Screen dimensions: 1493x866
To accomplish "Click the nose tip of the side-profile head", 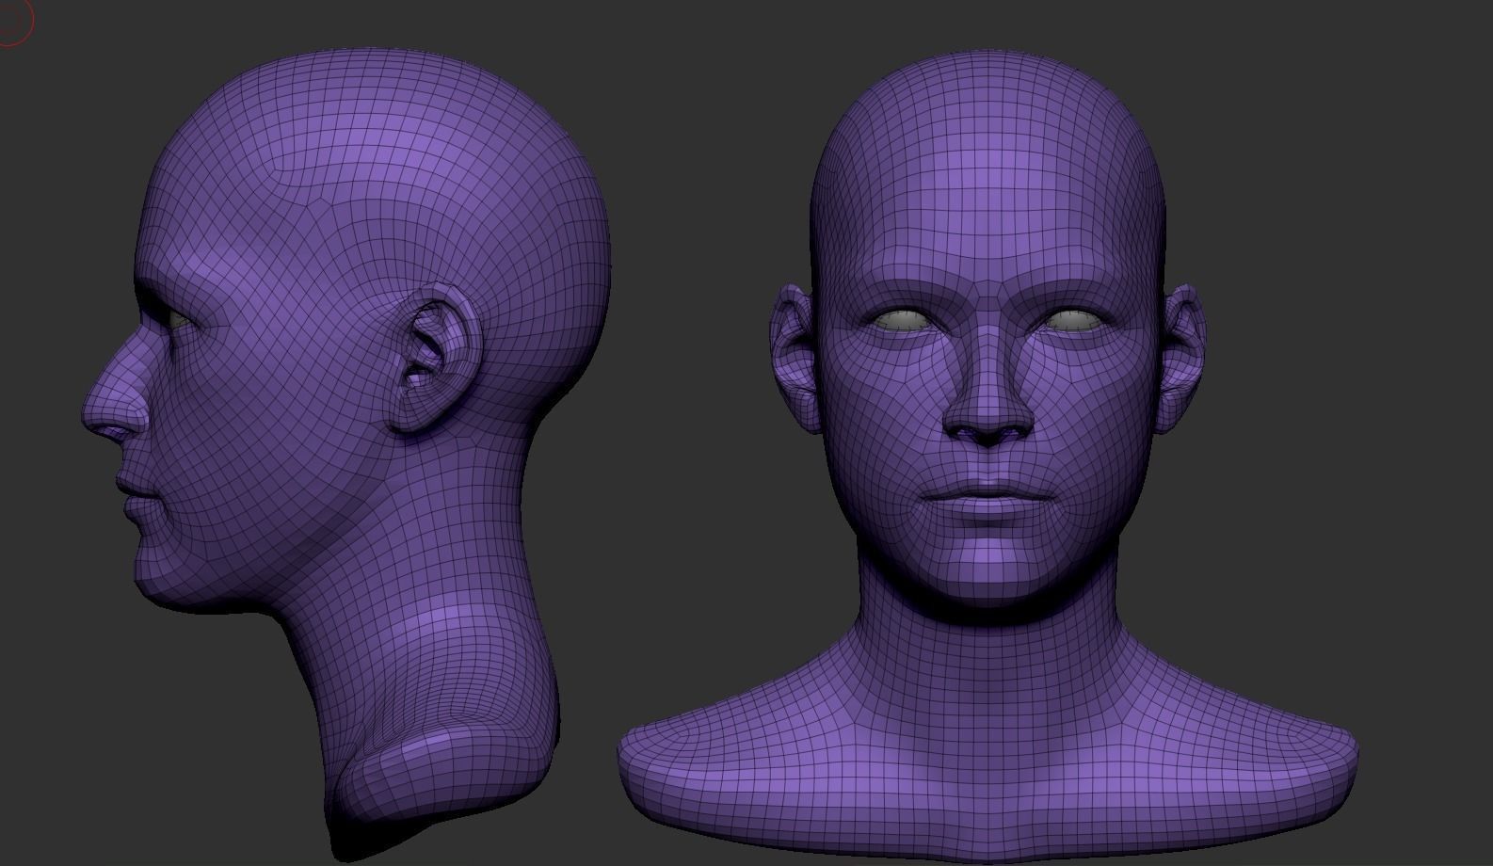I will (x=97, y=411).
